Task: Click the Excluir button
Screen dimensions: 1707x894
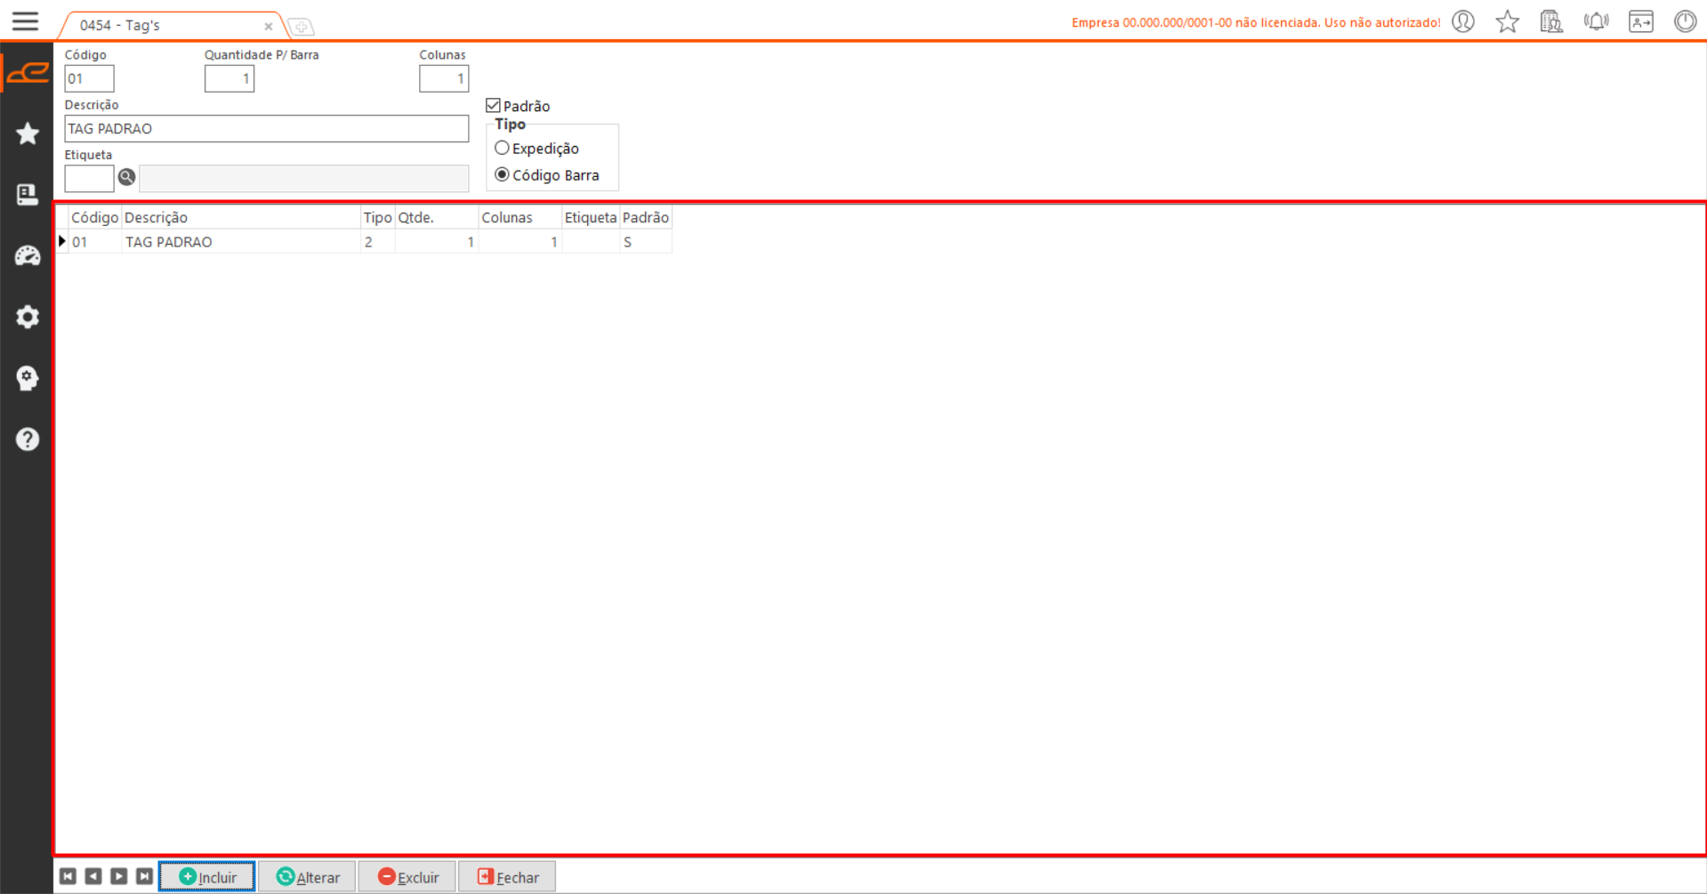Action: pyautogui.click(x=407, y=877)
